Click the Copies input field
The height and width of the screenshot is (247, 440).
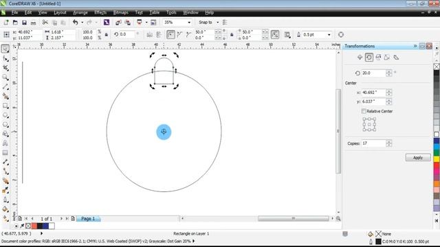click(x=374, y=143)
